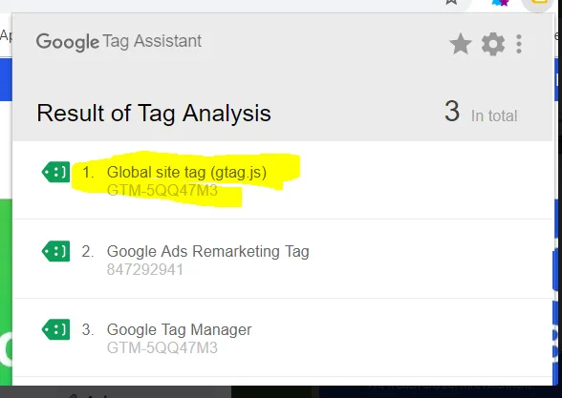Viewport: 562px width, 398px height.
Task: Click green tag icon for Google Tag Manager
Action: (x=55, y=329)
